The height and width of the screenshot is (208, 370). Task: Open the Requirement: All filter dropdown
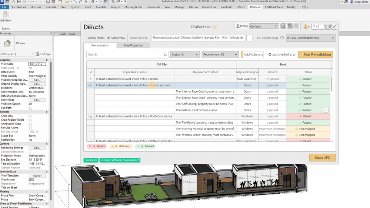[x=220, y=54]
